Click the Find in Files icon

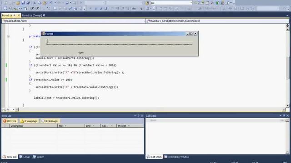click(147, 3)
